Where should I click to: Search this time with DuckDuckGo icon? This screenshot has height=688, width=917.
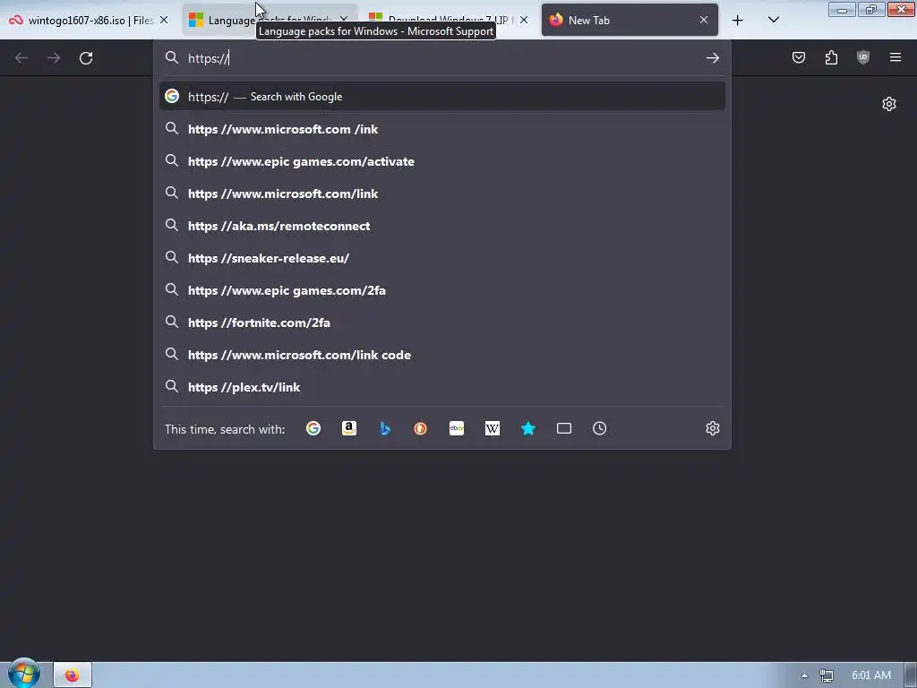(x=421, y=429)
